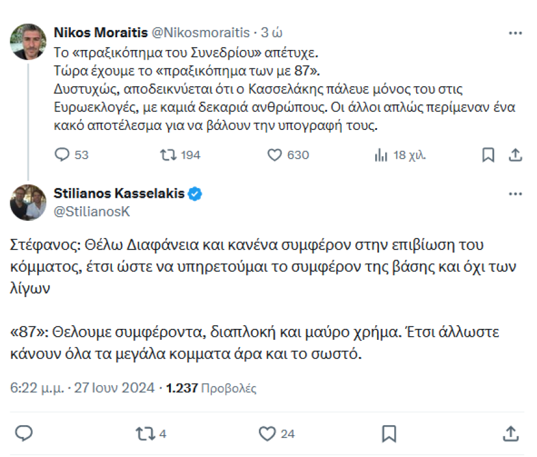537x457 pixels.
Task: Like the tweet with 630 likes
Action: [275, 155]
